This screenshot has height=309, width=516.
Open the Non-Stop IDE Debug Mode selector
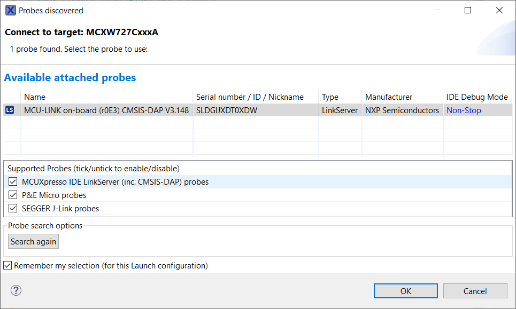click(464, 110)
